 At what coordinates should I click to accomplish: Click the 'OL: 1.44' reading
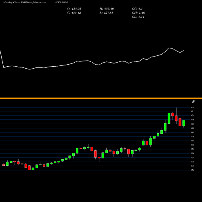point(138,17)
